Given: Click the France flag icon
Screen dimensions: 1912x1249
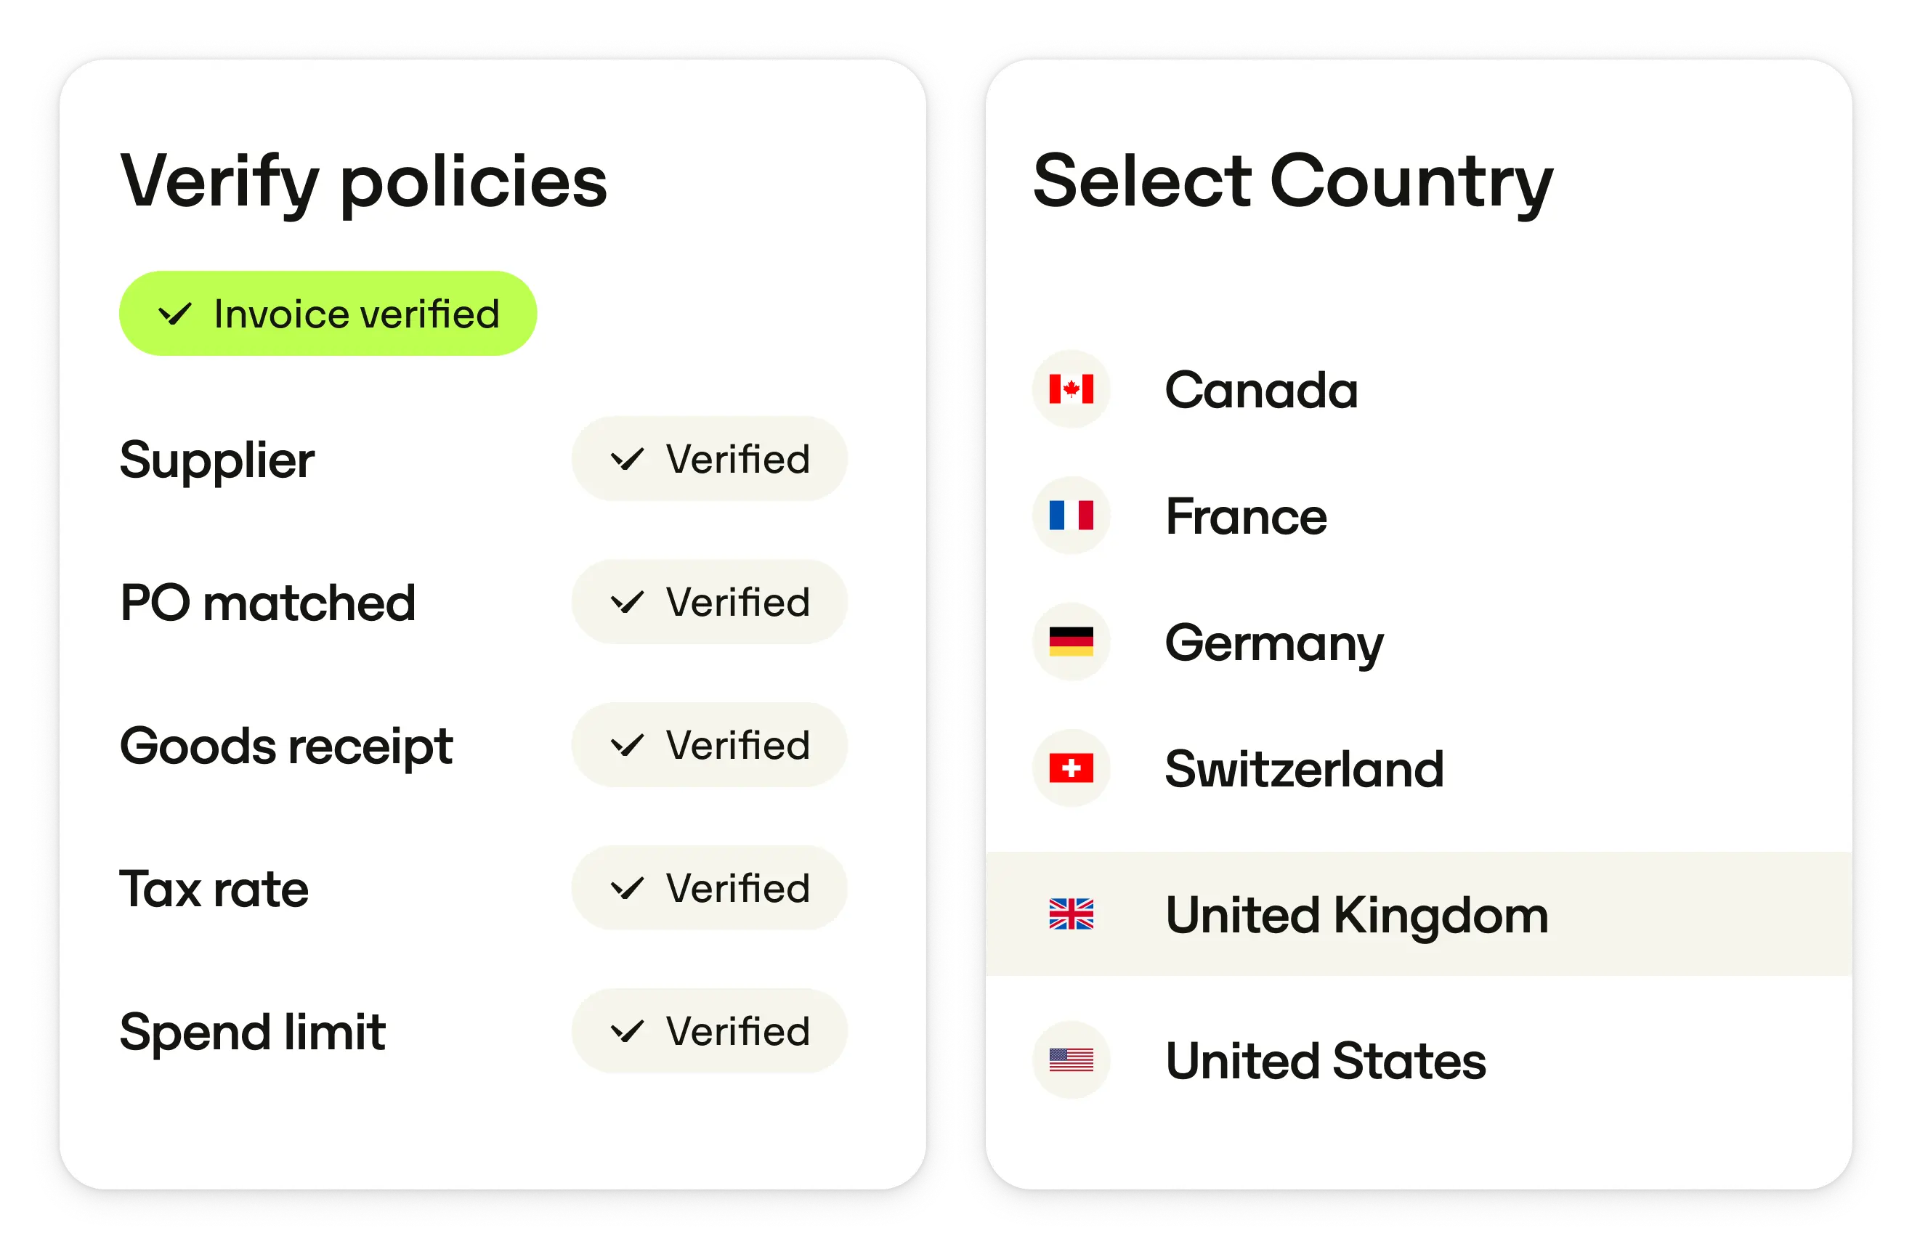Looking at the screenshot, I should [1071, 516].
